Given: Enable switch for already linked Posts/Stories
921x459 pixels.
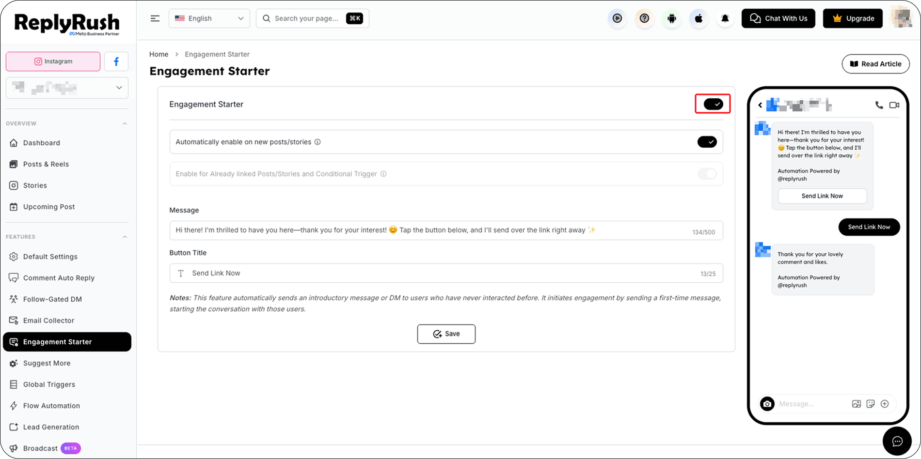Looking at the screenshot, I should (x=707, y=174).
